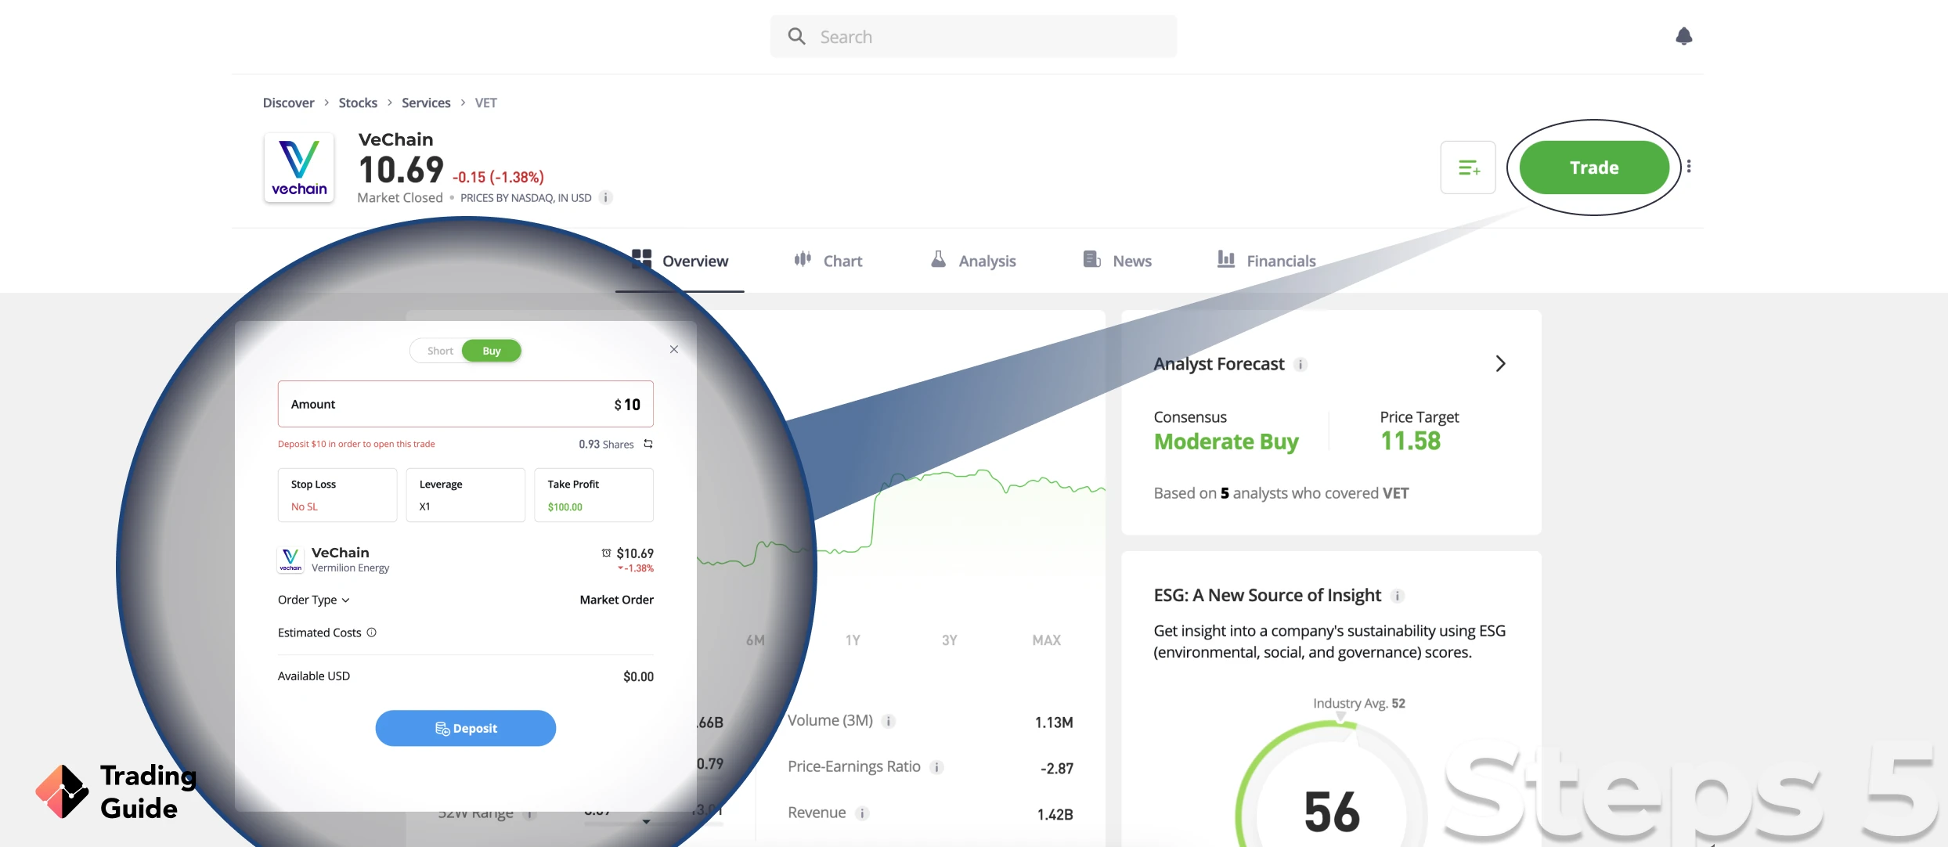Open Services breadcrumb link

426,103
